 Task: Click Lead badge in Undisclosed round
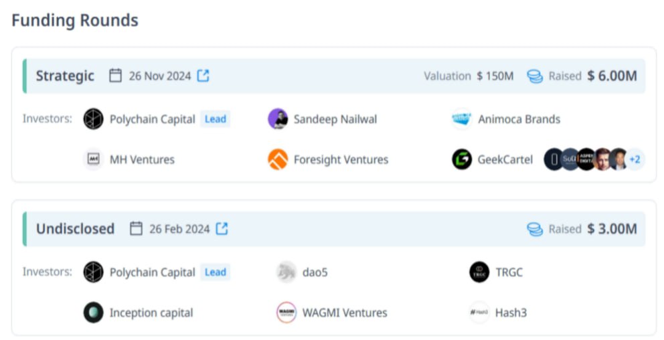(x=216, y=272)
